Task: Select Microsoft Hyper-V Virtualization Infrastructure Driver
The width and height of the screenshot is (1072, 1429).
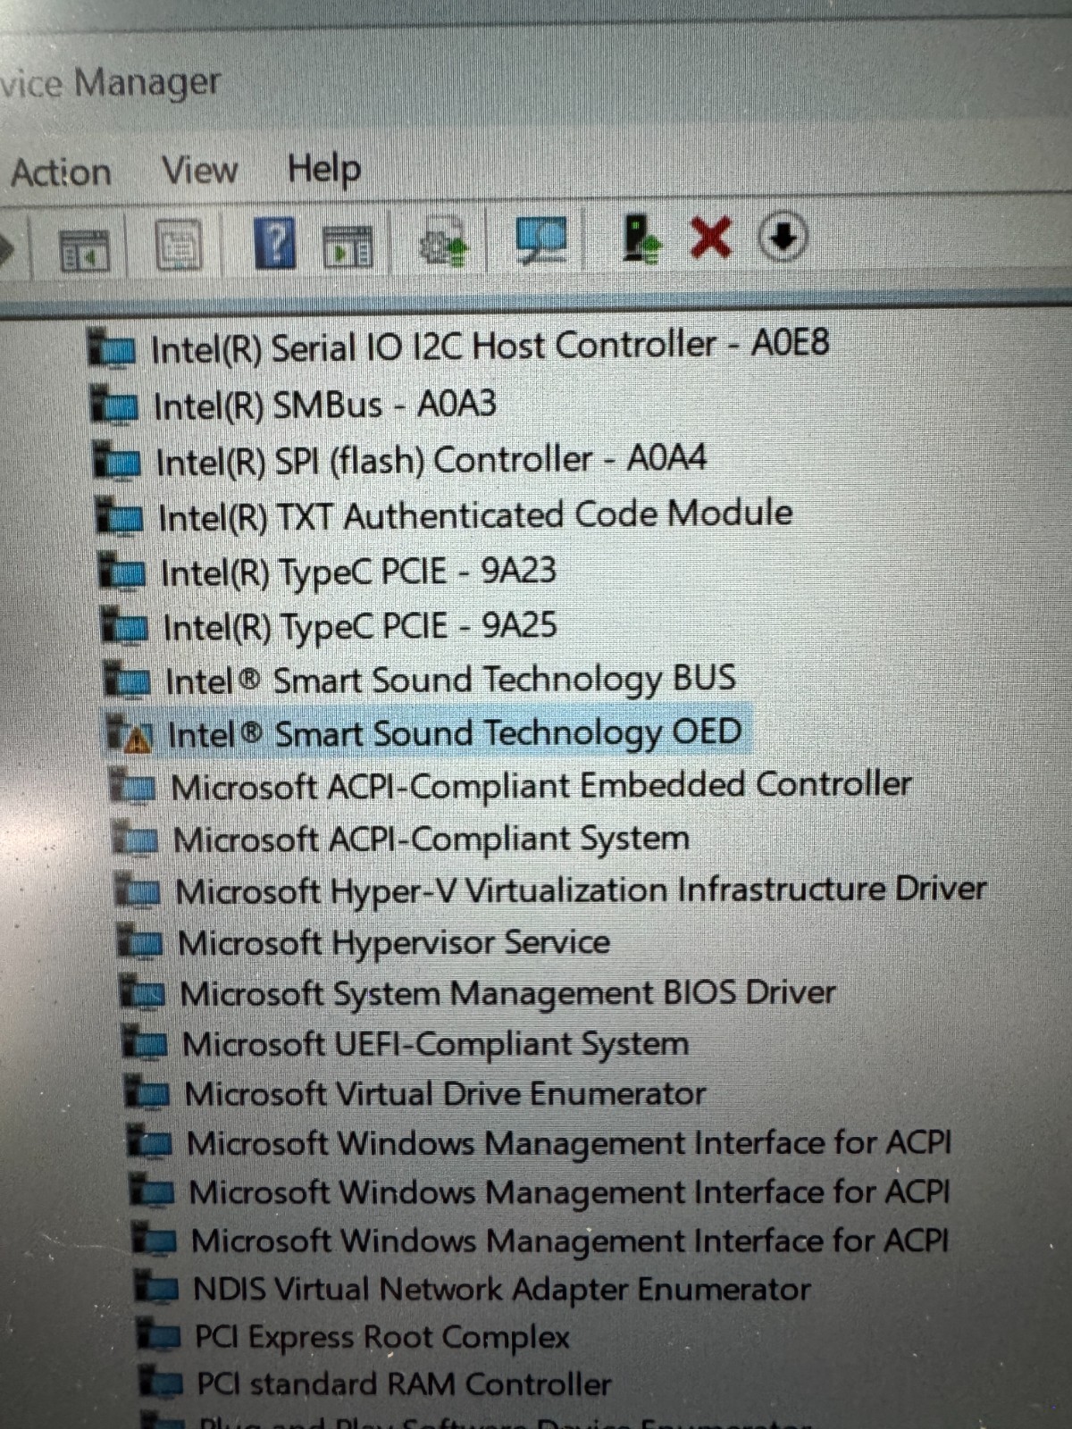Action: [x=581, y=890]
